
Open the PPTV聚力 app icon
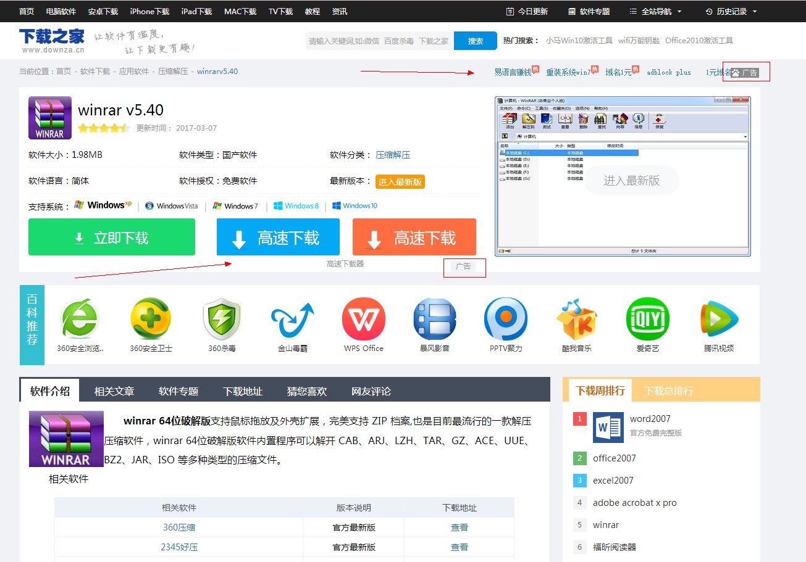coord(506,319)
